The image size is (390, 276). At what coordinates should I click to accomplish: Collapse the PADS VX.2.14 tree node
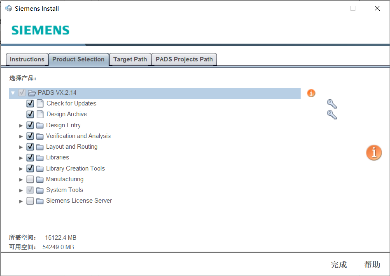click(x=13, y=93)
